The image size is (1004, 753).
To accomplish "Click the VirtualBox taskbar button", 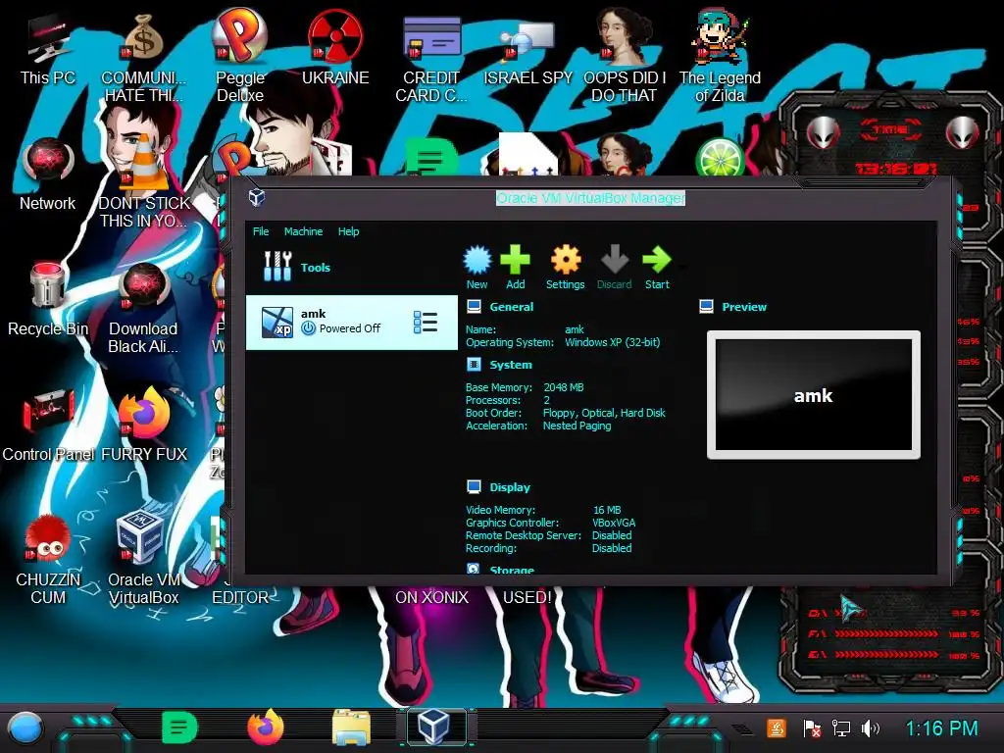I will coord(434,728).
